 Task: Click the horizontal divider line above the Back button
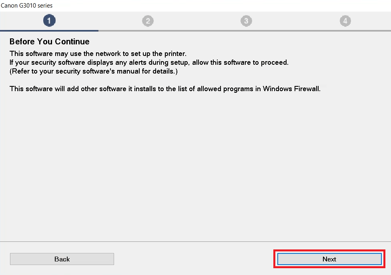pos(195,241)
